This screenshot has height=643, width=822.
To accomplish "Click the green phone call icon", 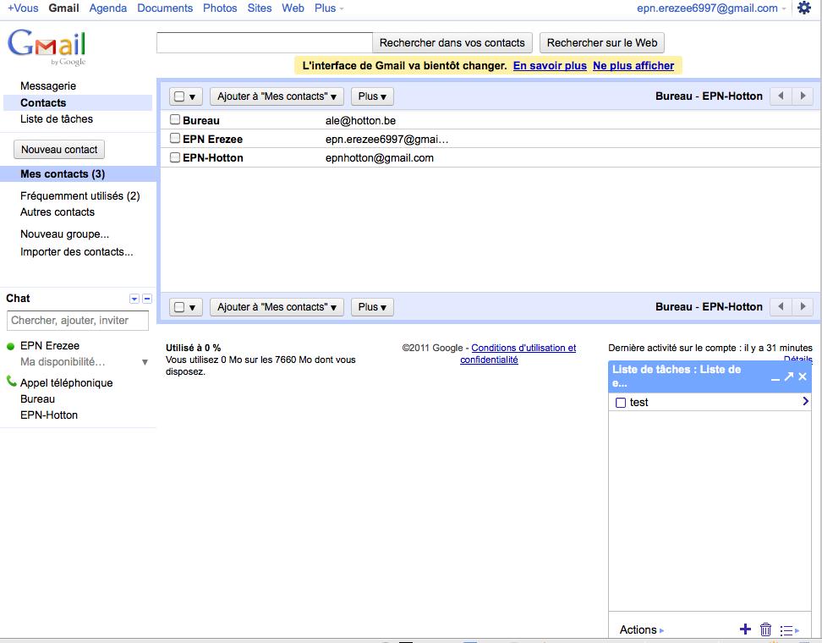I will tap(11, 382).
